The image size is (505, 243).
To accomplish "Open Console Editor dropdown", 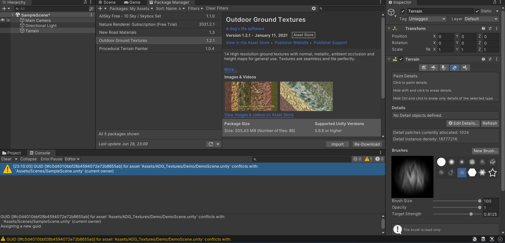I will click(x=72, y=159).
